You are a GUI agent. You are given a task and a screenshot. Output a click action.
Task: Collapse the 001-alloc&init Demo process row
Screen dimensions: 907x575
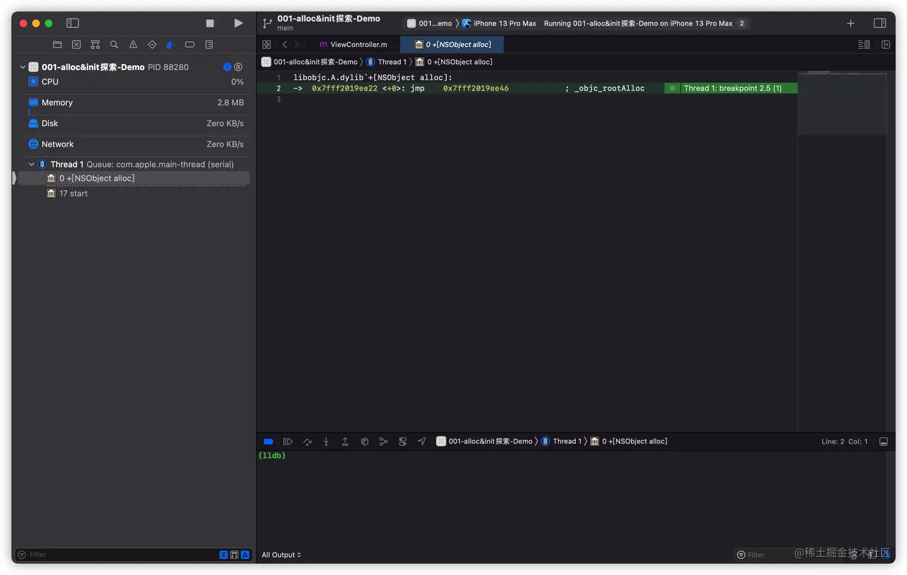[x=23, y=67]
